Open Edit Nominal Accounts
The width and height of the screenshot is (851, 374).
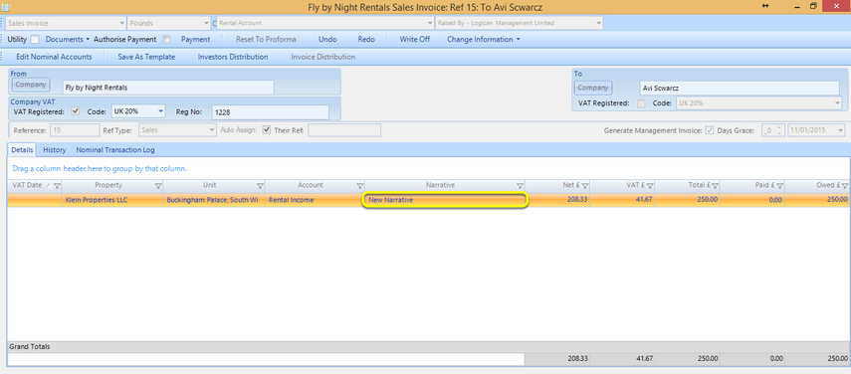click(x=54, y=57)
